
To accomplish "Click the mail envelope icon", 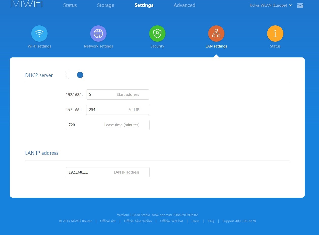I will pos(300,5).
